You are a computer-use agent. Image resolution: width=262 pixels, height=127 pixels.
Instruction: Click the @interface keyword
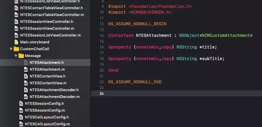click(121, 36)
